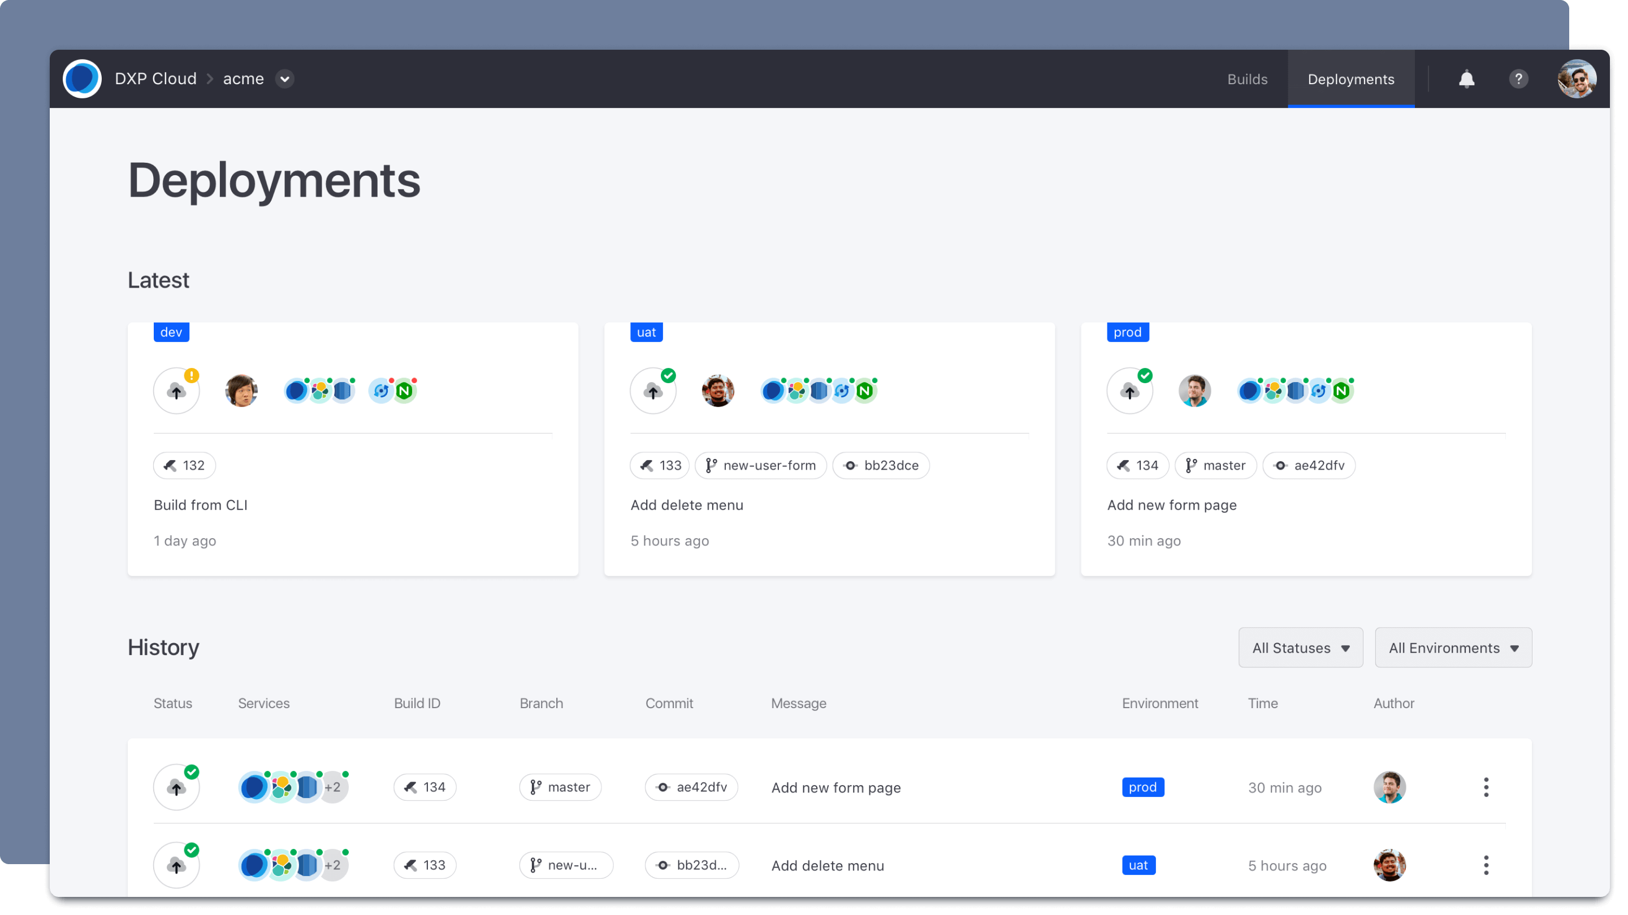This screenshot has width=1628, height=915.
Task: Click the Nginx service icon in dev card
Action: tap(405, 391)
